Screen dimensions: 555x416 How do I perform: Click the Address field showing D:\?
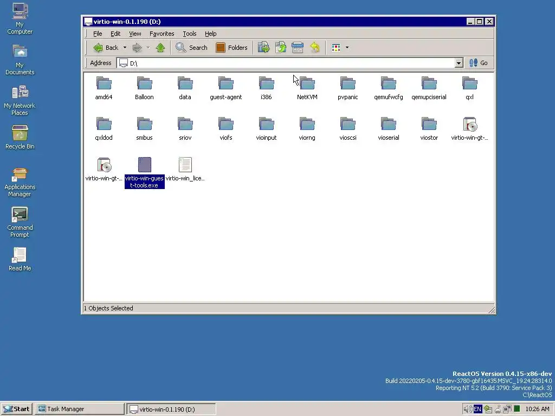[286, 63]
